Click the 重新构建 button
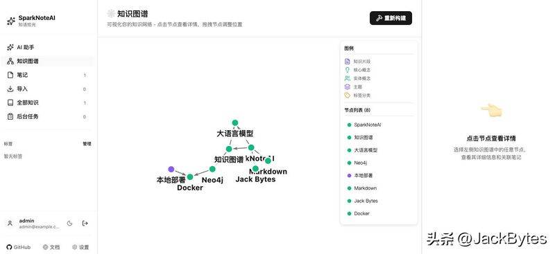 [x=391, y=18]
